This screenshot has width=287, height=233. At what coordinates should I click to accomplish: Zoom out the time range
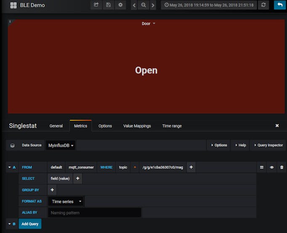(143, 5)
